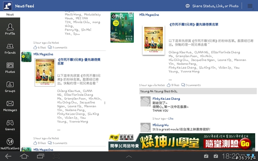Open the note title link in right panel
The image size is (258, 161).
tap(193, 25)
